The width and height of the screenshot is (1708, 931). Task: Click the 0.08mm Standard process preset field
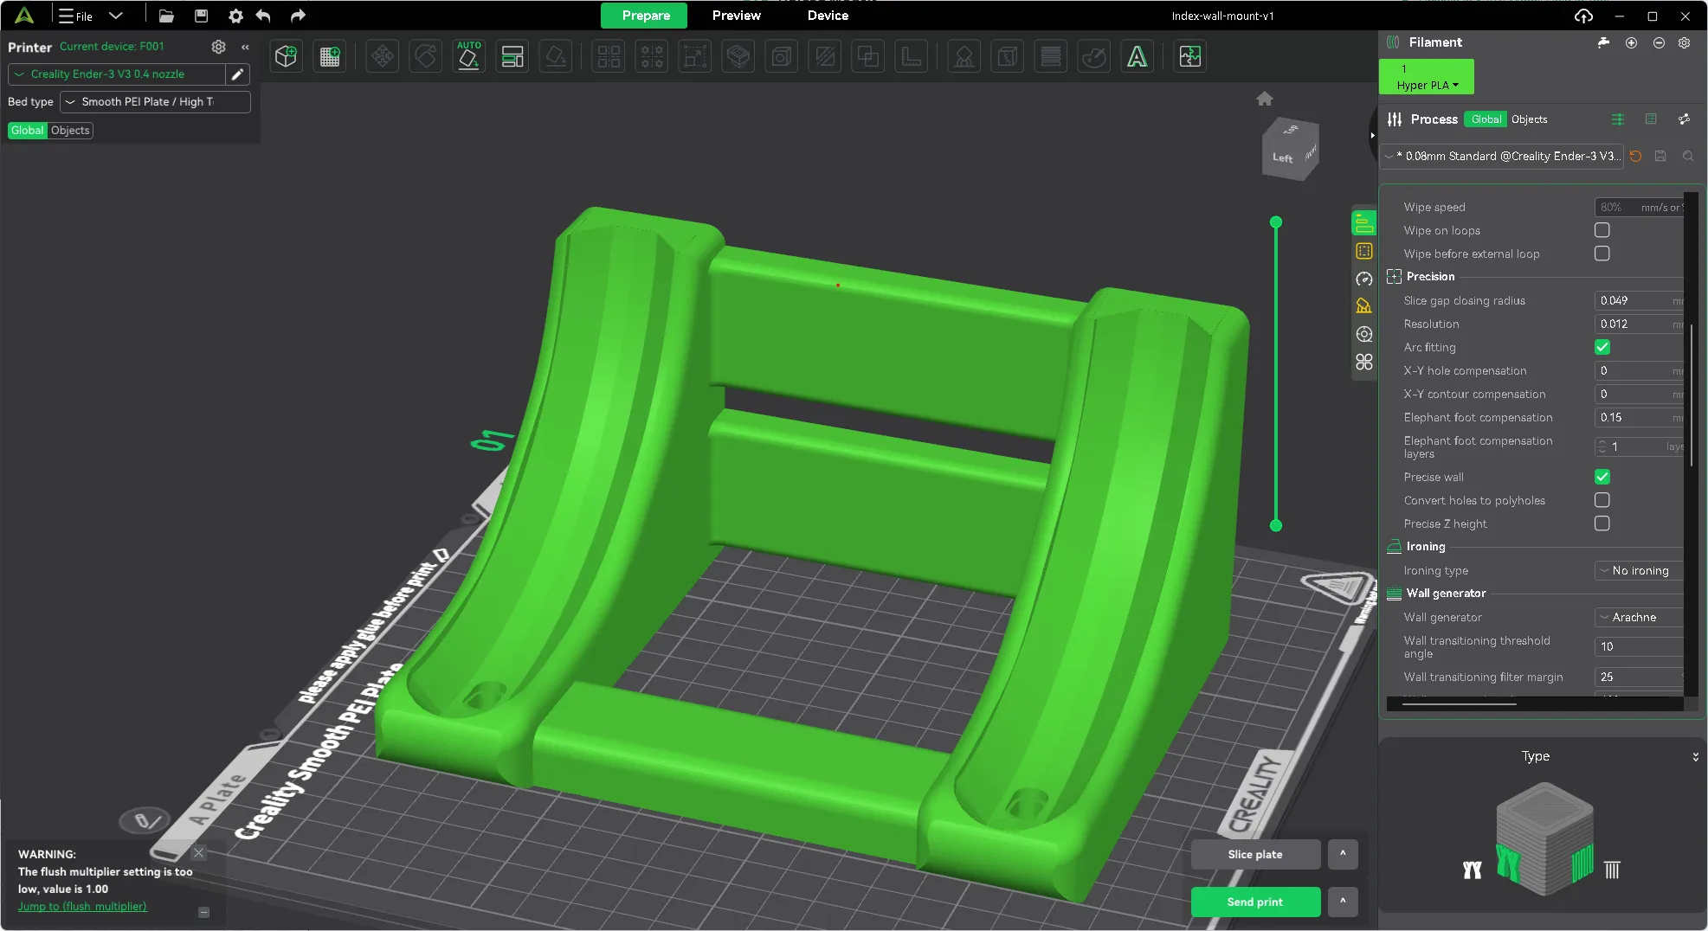1502,157
